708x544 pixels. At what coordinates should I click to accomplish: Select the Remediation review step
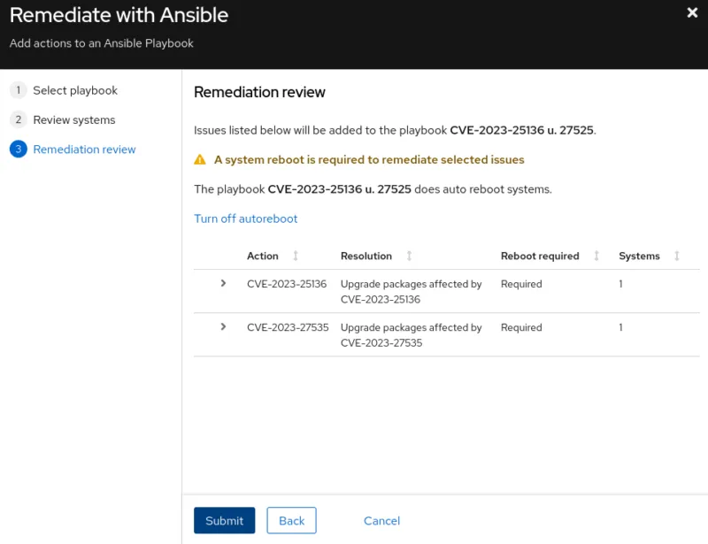84,149
